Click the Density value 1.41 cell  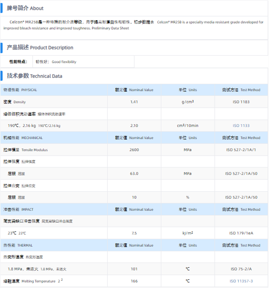click(134, 102)
